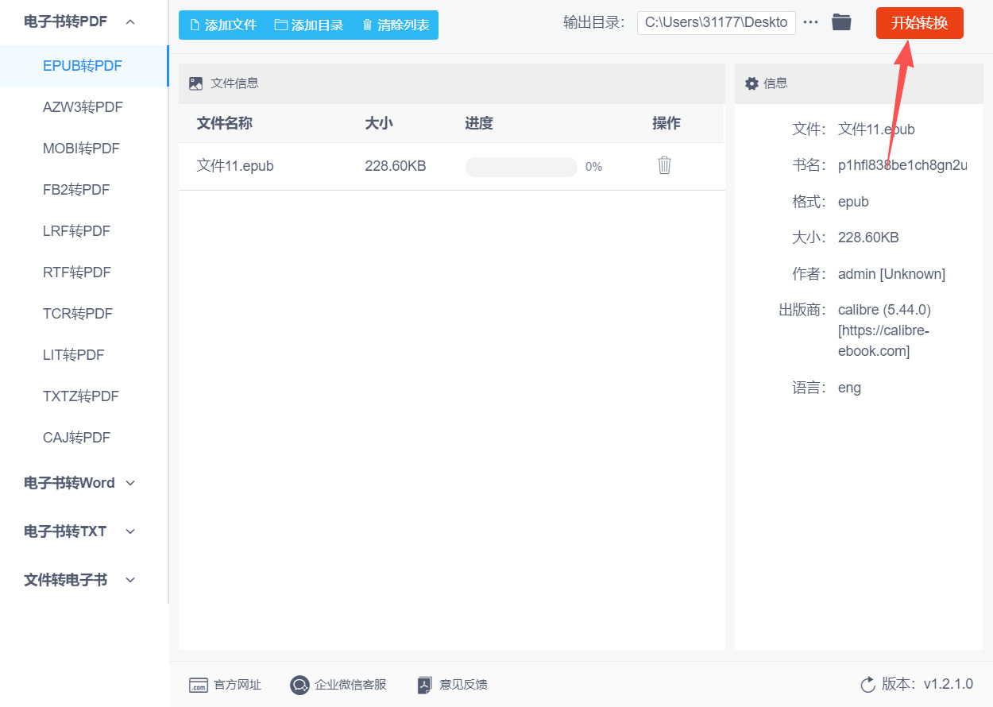Click the 文件11.epub progress bar

521,167
